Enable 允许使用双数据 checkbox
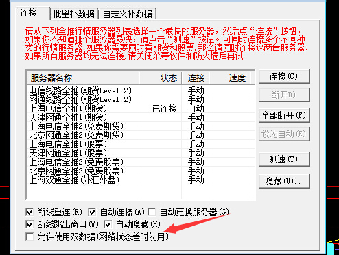Screen dimensions: 339x255 point(30,236)
